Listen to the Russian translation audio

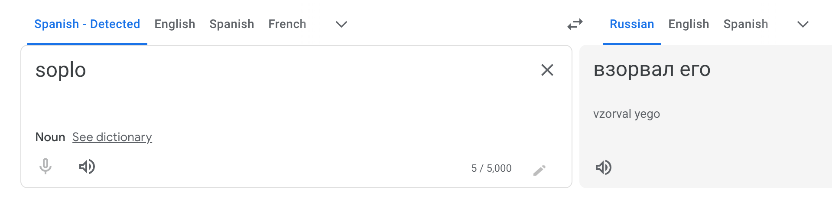(x=603, y=167)
